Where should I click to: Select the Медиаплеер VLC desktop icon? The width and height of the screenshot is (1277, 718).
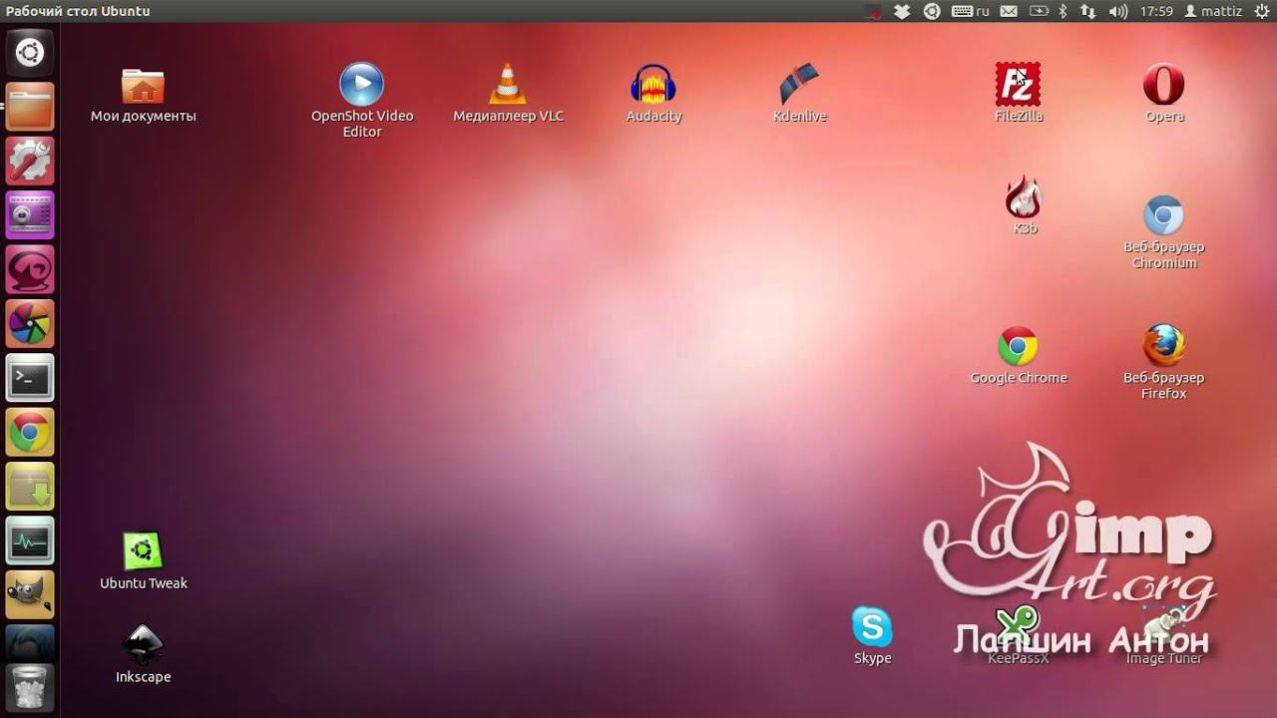(508, 94)
